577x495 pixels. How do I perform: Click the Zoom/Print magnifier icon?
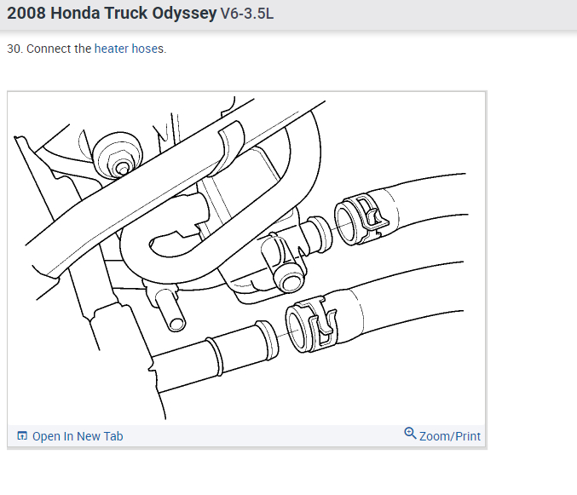tap(410, 433)
